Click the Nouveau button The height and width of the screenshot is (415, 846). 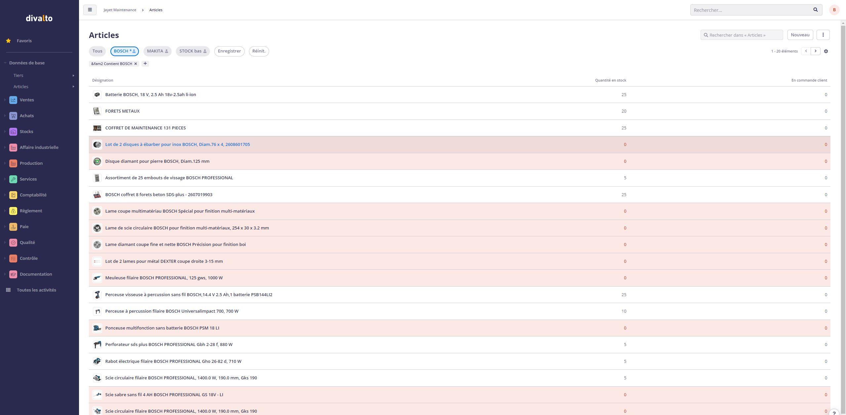click(800, 35)
